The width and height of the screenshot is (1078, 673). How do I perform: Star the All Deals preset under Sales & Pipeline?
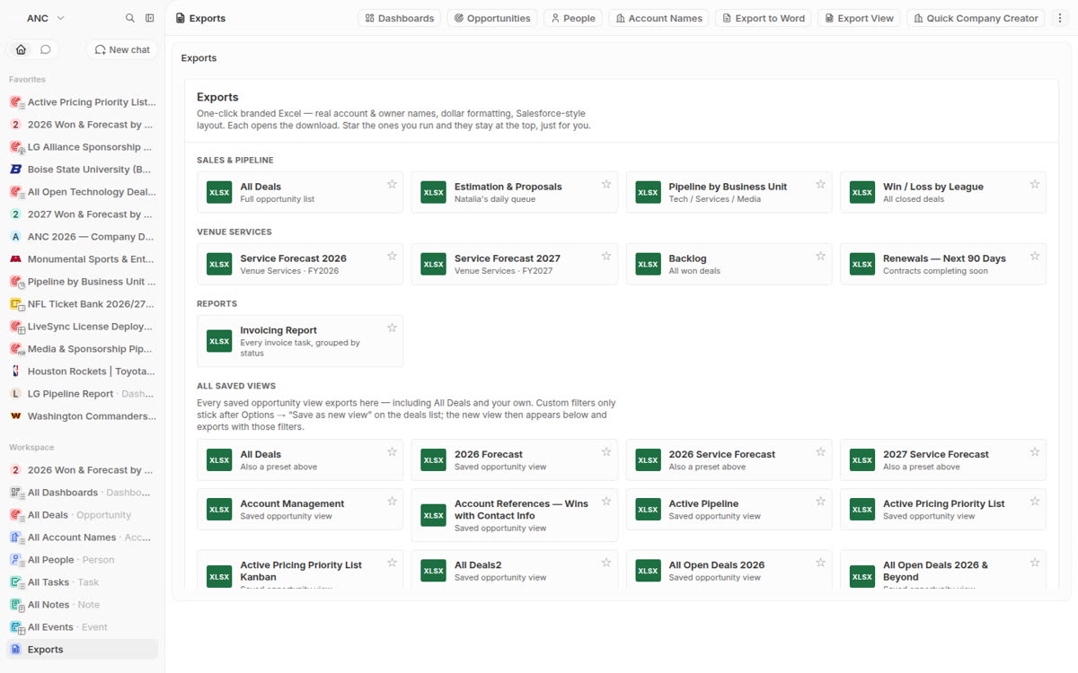(x=392, y=184)
